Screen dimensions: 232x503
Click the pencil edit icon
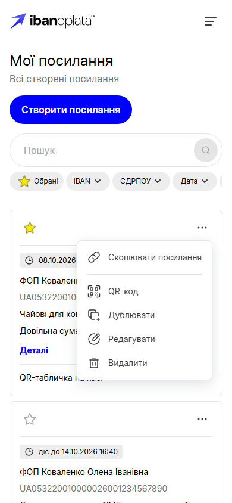click(94, 339)
